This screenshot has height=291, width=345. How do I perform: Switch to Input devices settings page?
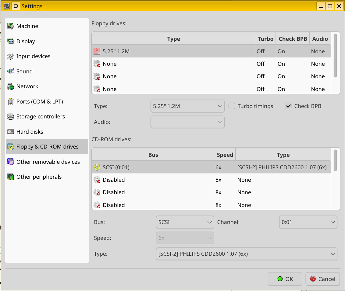coord(33,56)
